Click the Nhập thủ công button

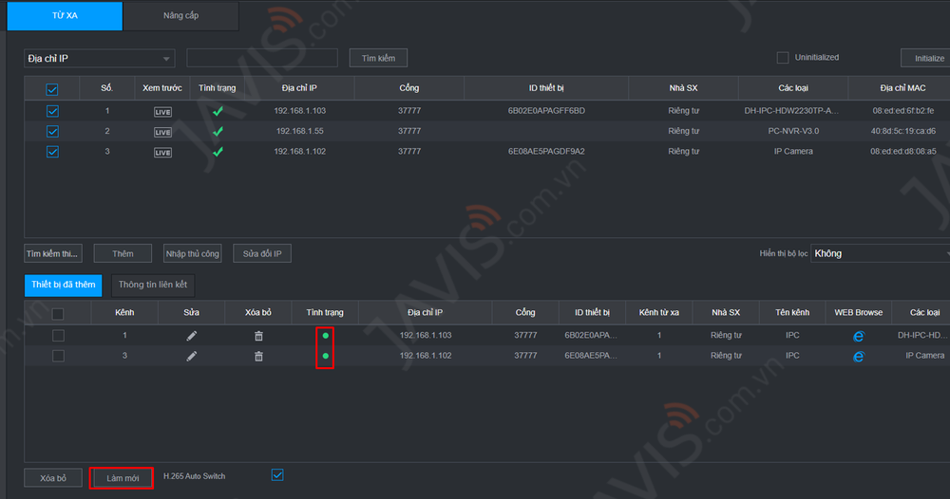pos(193,253)
